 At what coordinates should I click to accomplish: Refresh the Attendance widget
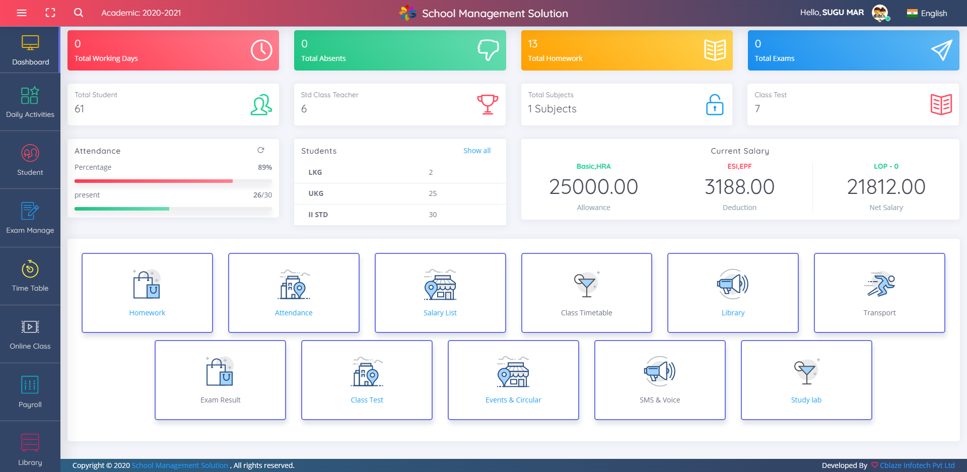tap(261, 150)
